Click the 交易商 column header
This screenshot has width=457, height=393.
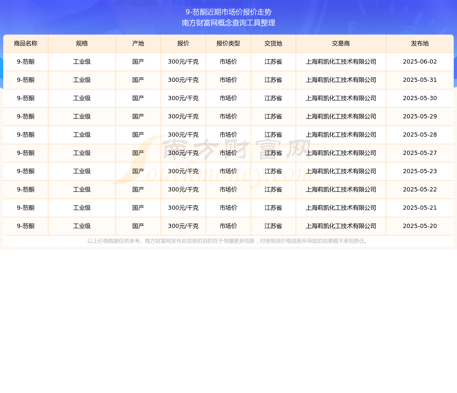tap(341, 43)
